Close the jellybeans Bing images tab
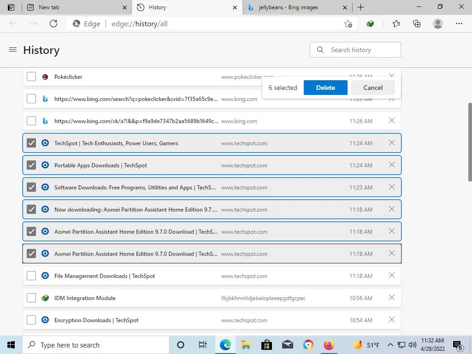The image size is (472, 354). [345, 7]
